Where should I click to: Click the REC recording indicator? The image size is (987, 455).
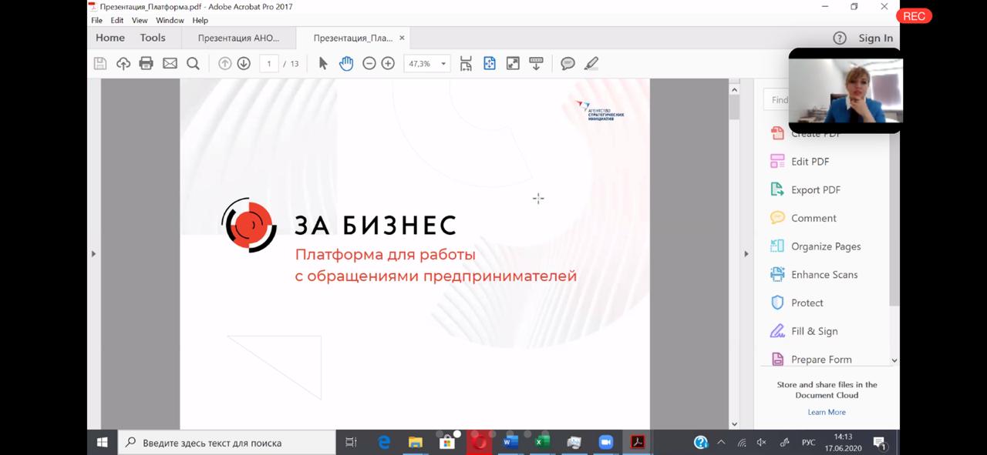pos(914,16)
